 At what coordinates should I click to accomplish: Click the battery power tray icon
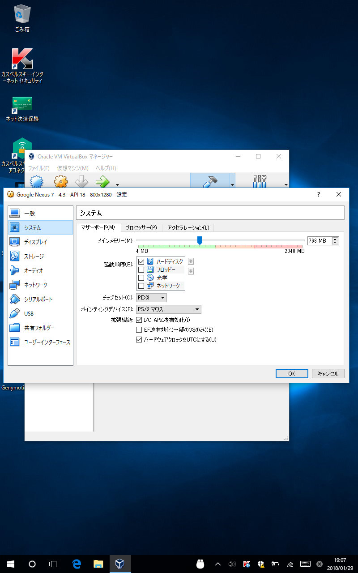click(276, 564)
